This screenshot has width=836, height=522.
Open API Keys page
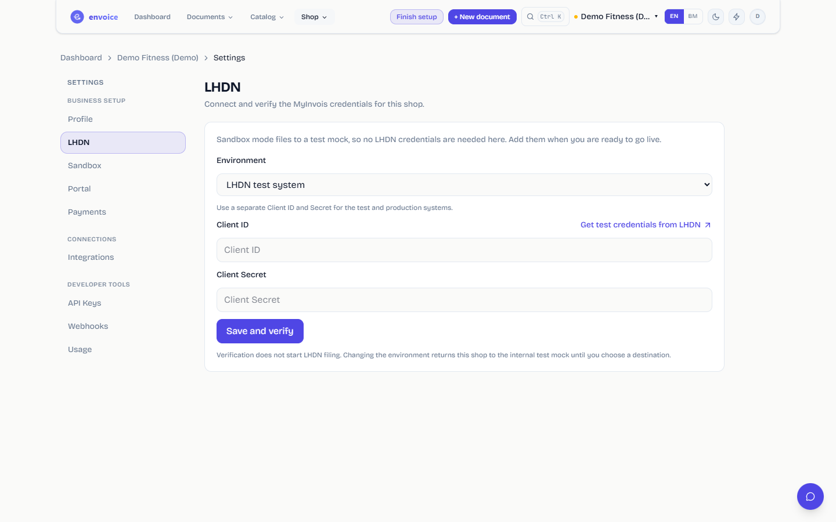[123, 303]
